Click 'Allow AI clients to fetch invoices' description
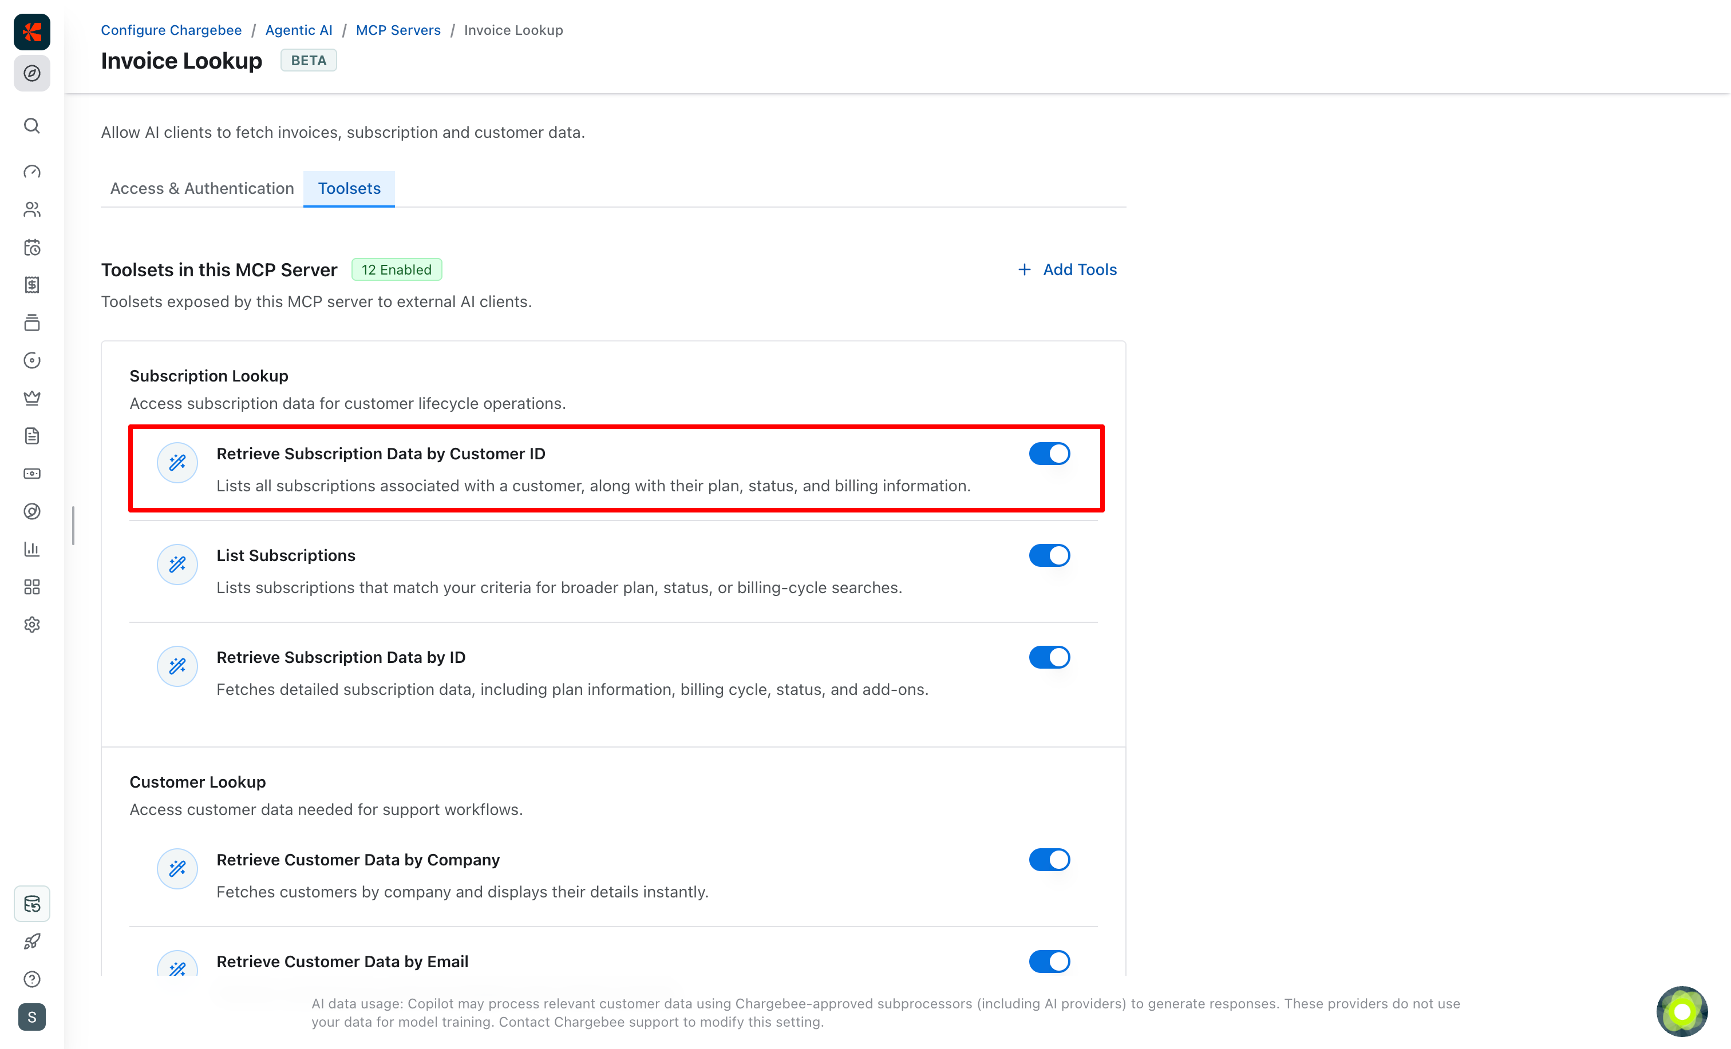This screenshot has width=1731, height=1049. coord(343,132)
